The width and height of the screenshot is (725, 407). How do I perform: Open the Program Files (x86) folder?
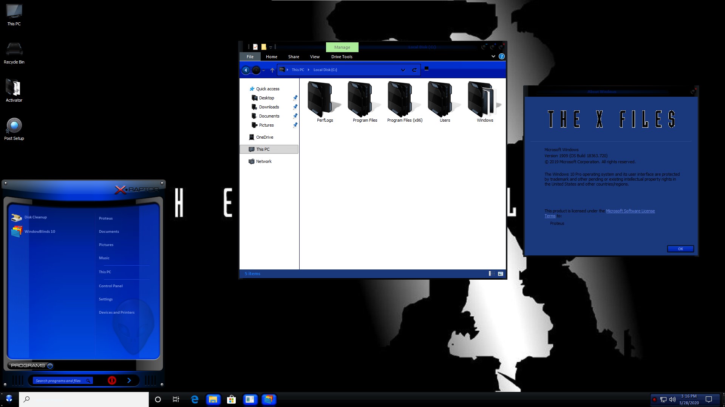coord(405,102)
